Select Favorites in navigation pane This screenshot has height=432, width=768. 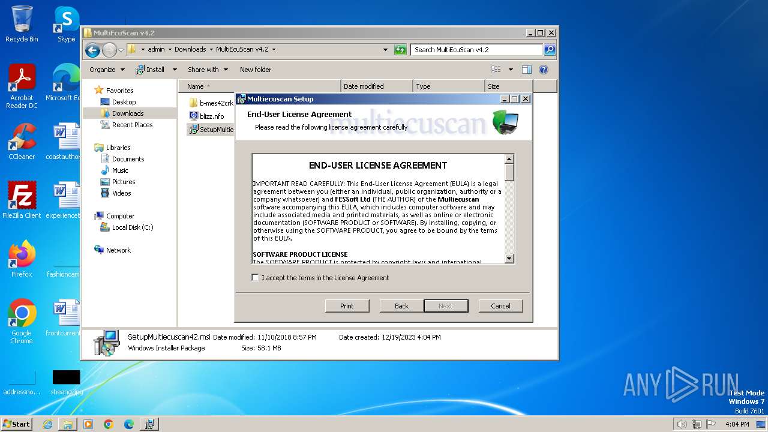coord(119,91)
